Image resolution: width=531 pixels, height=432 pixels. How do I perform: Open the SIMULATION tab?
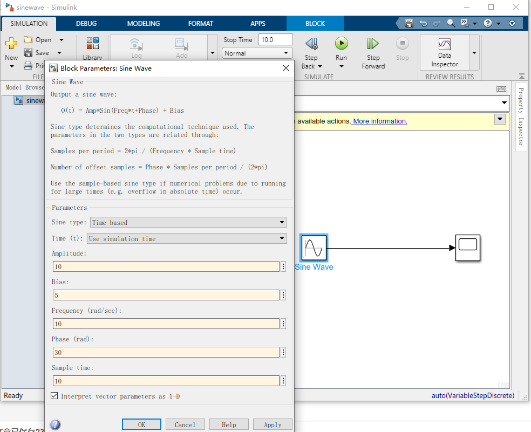29,24
